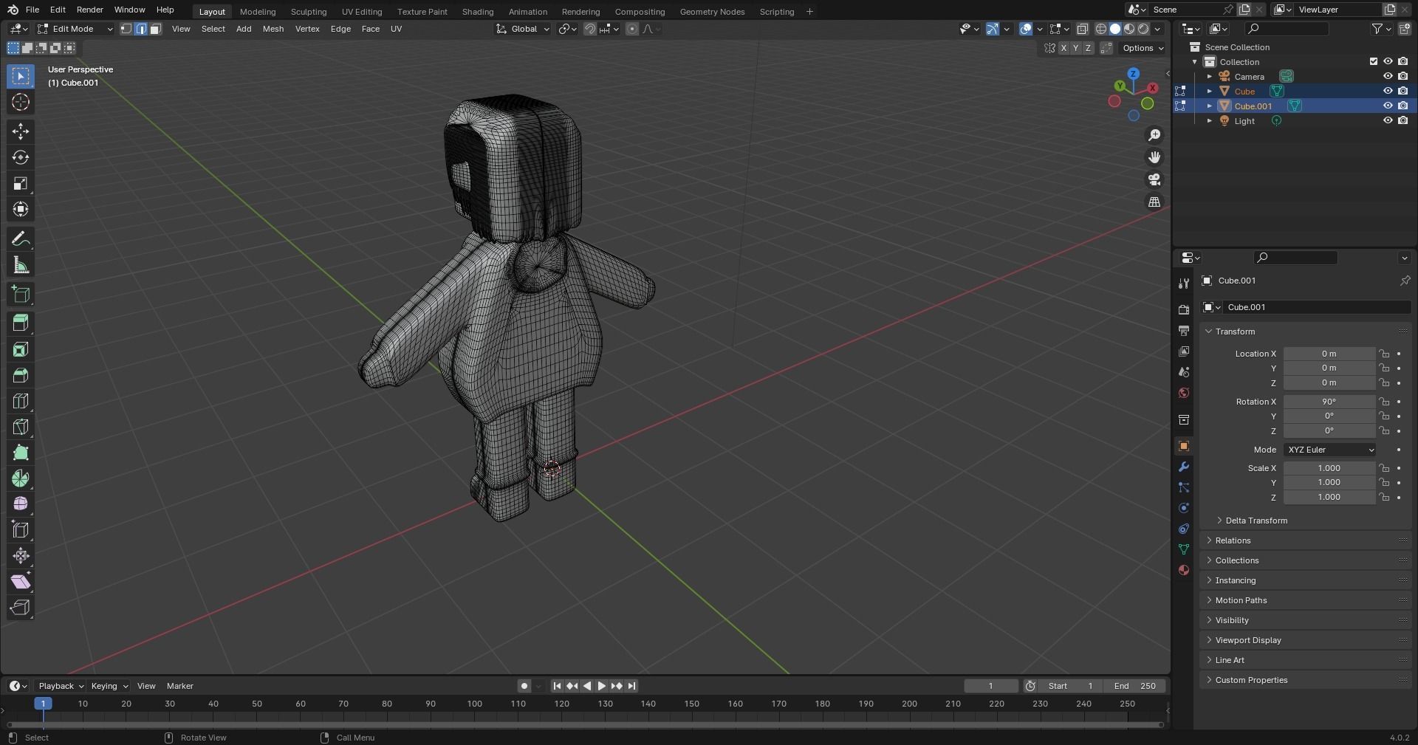The image size is (1418, 745).
Task: Select the Shear tool
Action: 21,582
